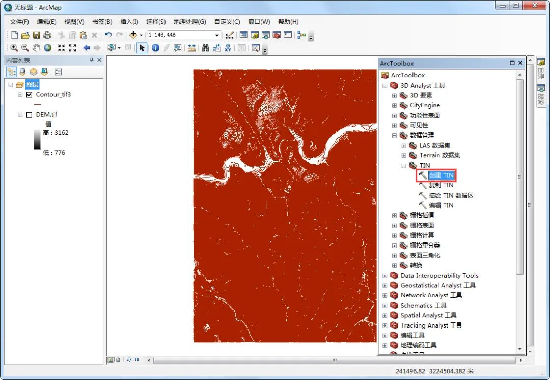Collapse the 图层 data frame
550x380 pixels.
(11, 85)
